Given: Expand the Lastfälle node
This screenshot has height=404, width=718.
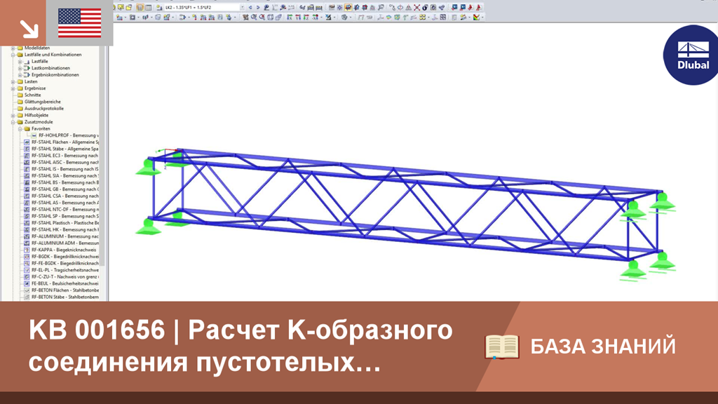Looking at the screenshot, I should coord(20,62).
